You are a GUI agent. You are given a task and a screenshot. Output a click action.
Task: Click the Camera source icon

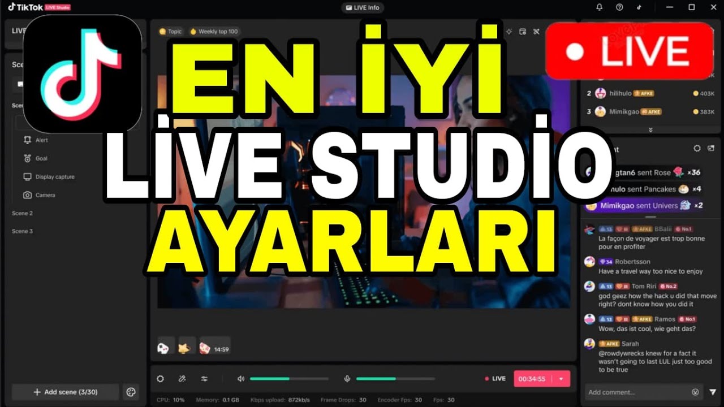coord(27,195)
